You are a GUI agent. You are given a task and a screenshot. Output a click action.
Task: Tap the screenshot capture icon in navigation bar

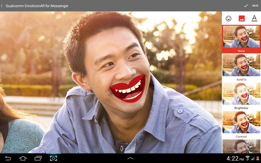click(54, 158)
